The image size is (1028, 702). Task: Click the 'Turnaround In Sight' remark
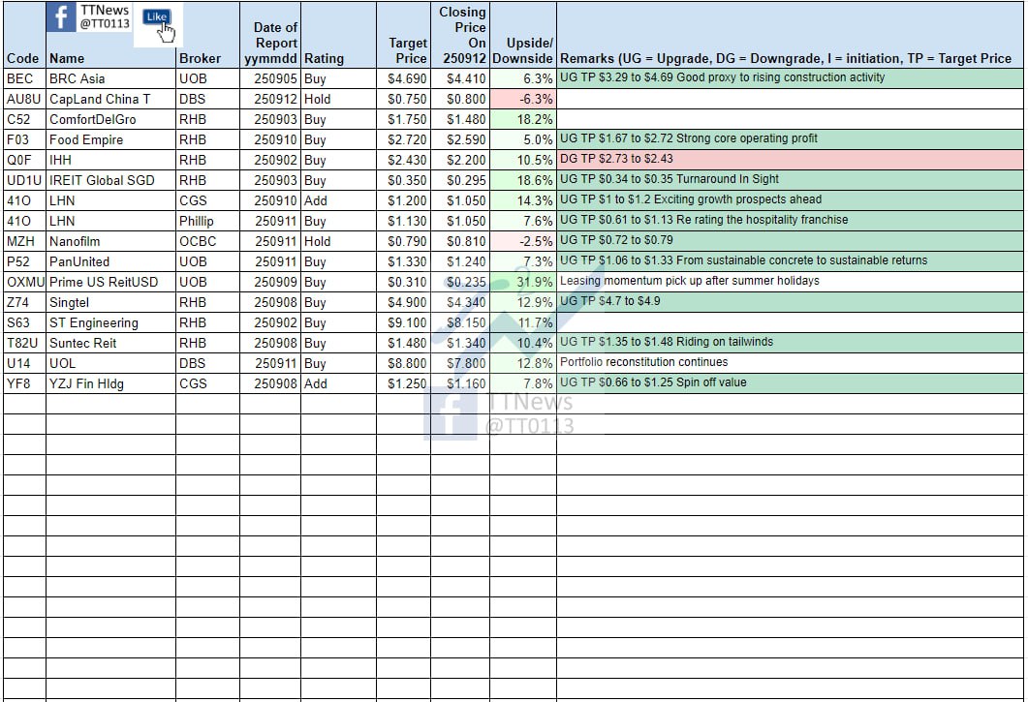tap(727, 179)
